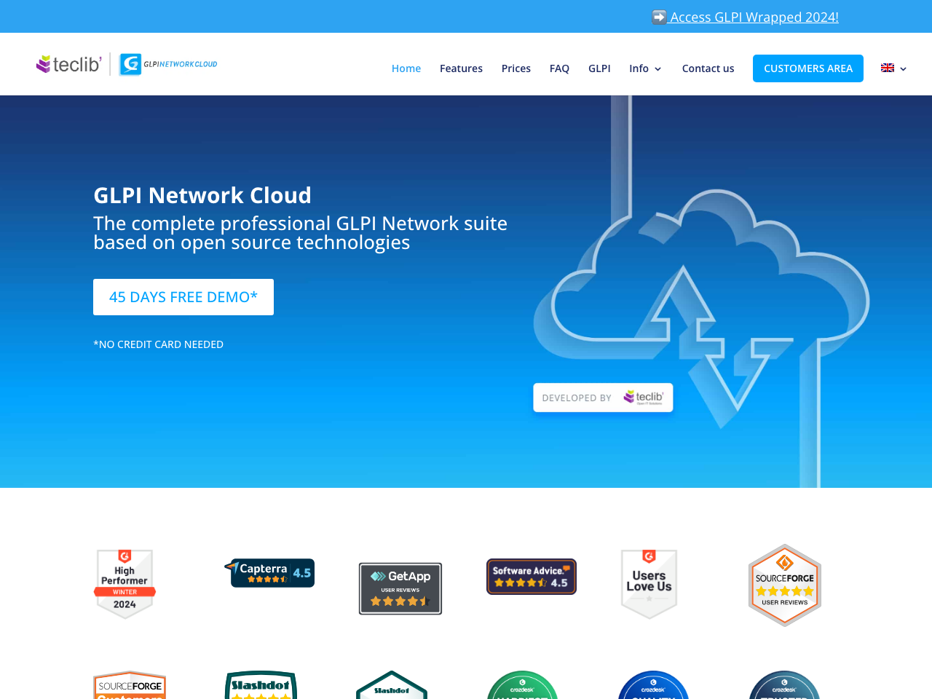Switch to the Features page
The height and width of the screenshot is (699, 932).
461,67
